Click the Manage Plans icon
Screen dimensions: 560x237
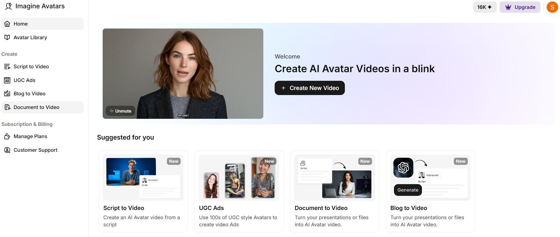coord(7,136)
